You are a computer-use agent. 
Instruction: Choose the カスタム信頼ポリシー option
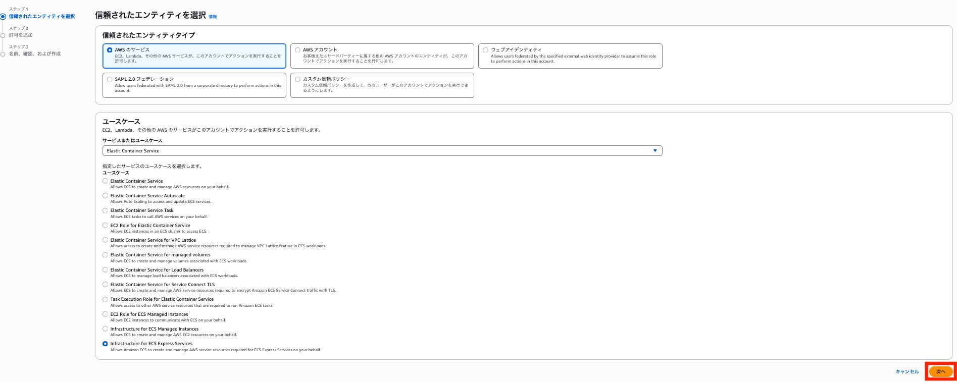tap(298, 79)
